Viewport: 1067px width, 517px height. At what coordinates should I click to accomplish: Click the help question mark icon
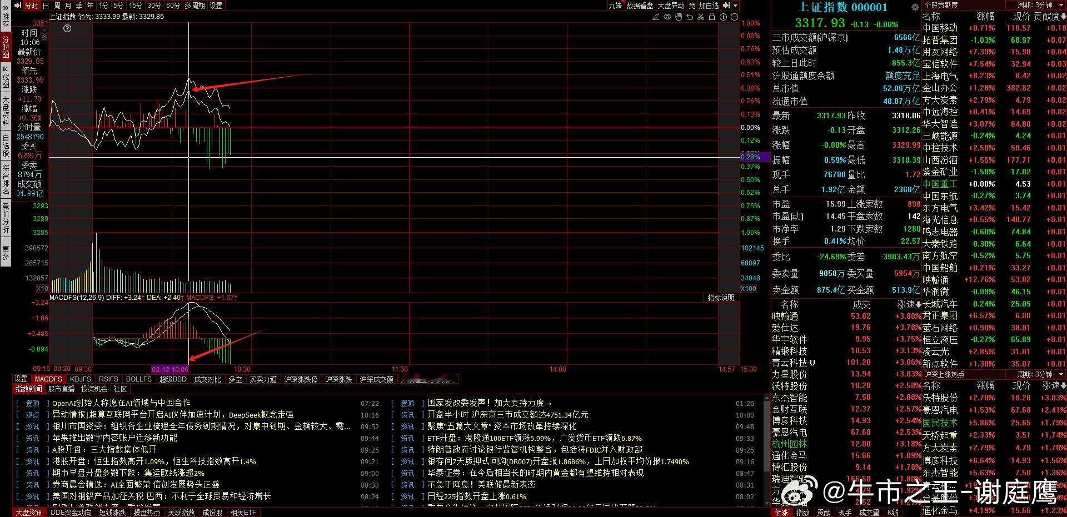tap(67, 28)
